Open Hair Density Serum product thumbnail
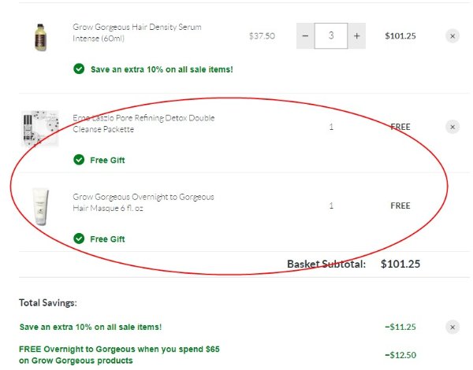Viewport: 473px width, 370px height. pyautogui.click(x=40, y=37)
